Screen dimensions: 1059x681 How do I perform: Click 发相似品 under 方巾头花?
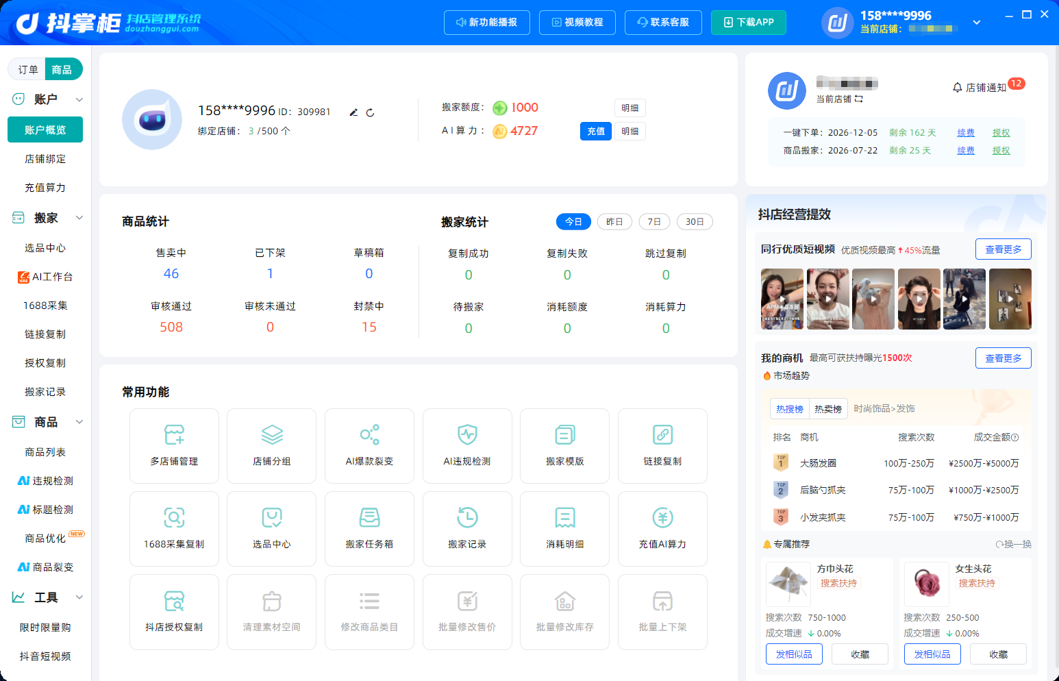(793, 654)
